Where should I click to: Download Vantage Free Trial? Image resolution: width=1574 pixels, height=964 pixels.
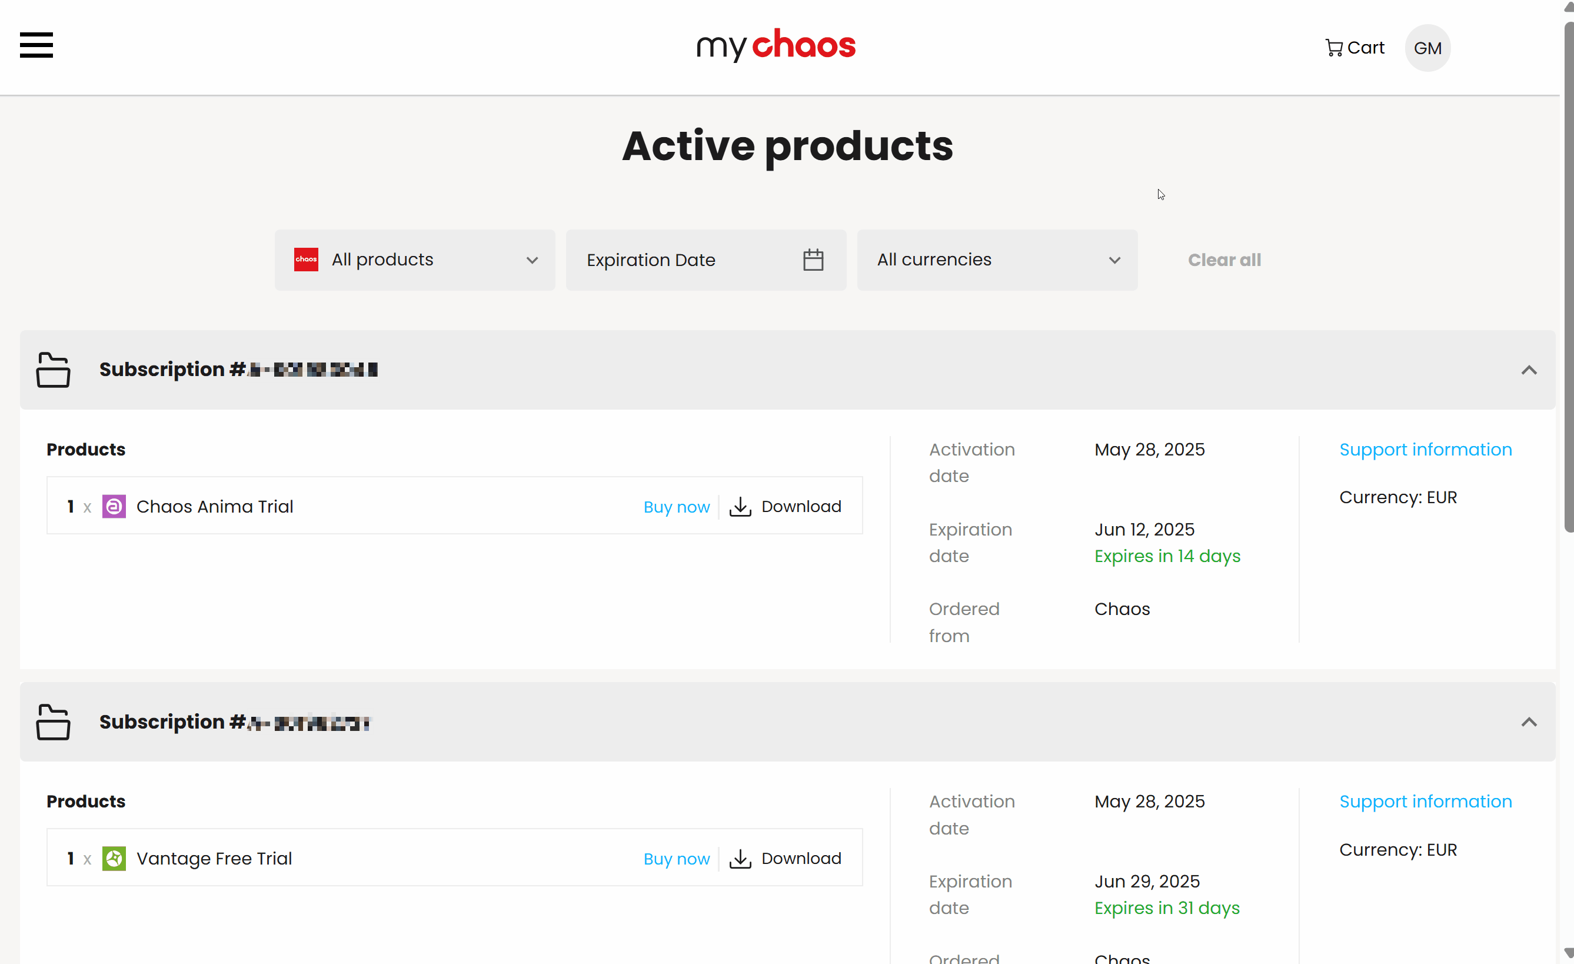coord(785,859)
